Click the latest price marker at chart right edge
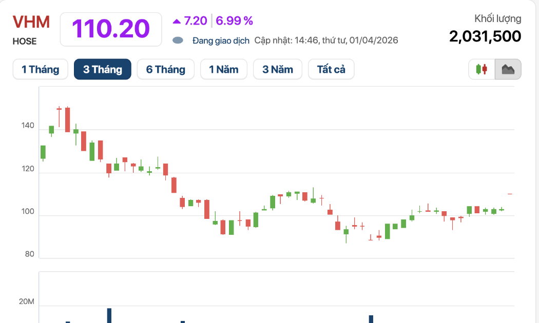The width and height of the screenshot is (539, 323). (510, 194)
